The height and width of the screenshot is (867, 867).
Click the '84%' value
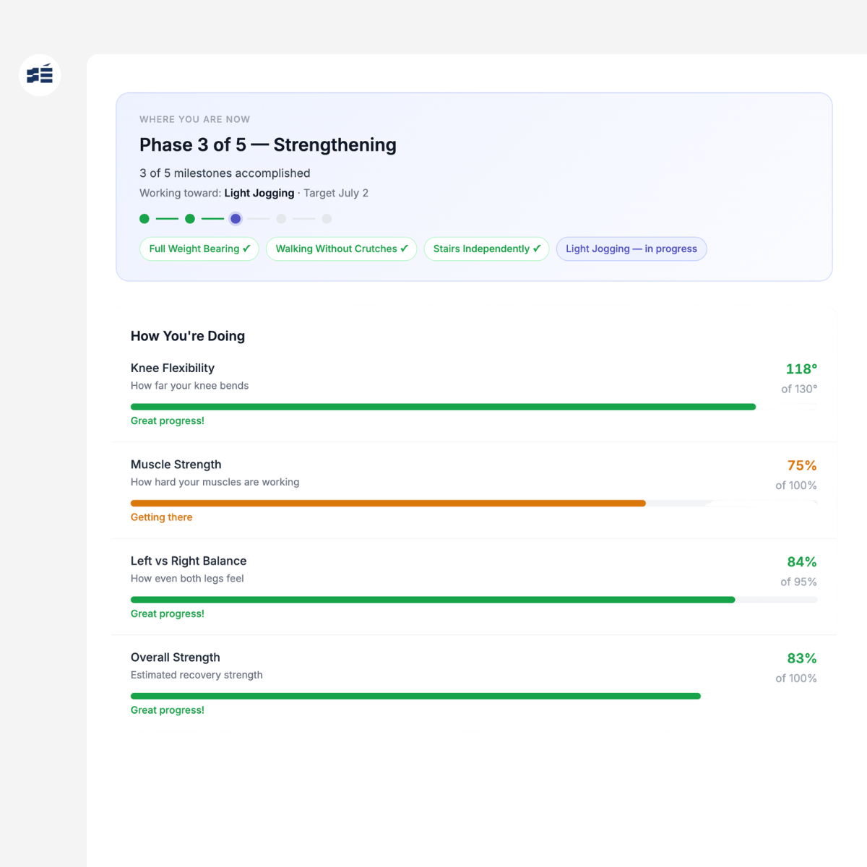point(802,562)
